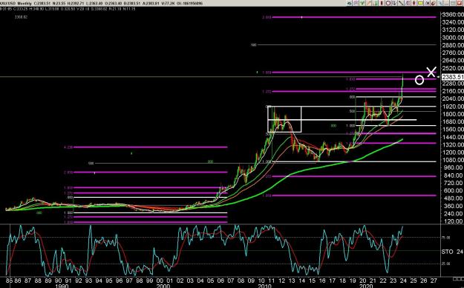Click the 120.00 price axis label
The height and width of the screenshot is (288, 464).
(454, 221)
